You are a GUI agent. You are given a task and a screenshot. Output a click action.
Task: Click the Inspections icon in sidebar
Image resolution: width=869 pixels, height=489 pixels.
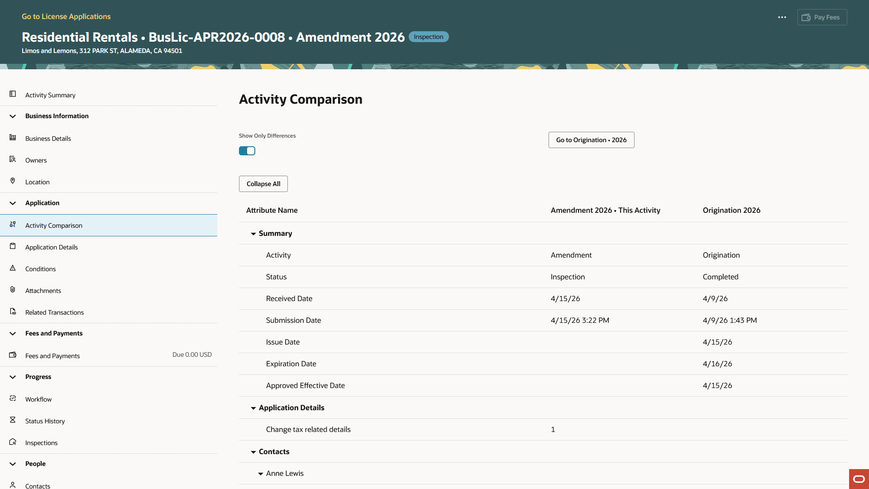(x=13, y=441)
